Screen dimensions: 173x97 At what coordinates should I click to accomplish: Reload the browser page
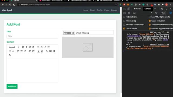tap(10, 5)
